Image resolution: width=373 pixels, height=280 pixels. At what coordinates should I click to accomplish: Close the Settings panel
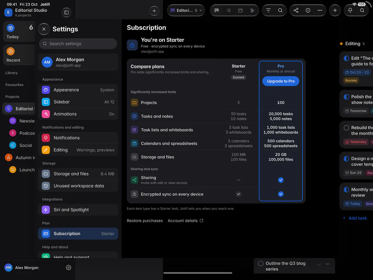(44, 29)
